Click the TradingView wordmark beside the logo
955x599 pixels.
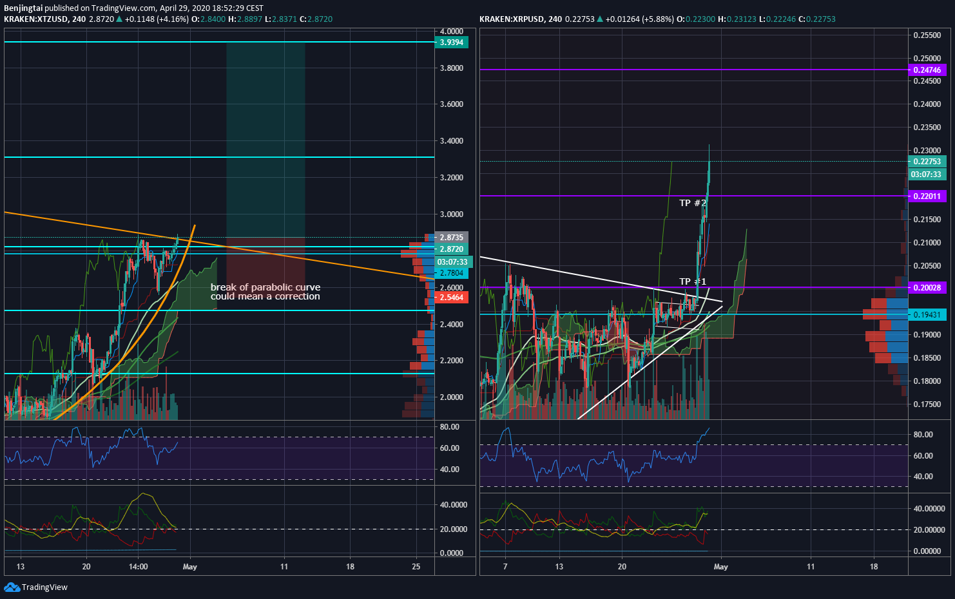pos(44,587)
